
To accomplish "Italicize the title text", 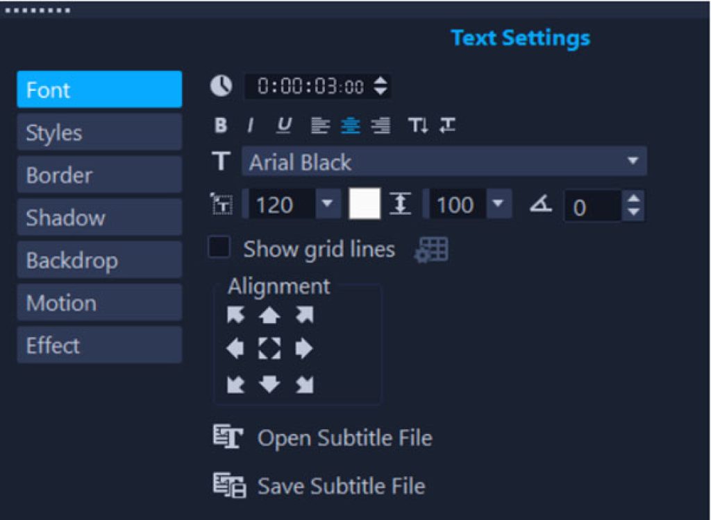I will (249, 125).
